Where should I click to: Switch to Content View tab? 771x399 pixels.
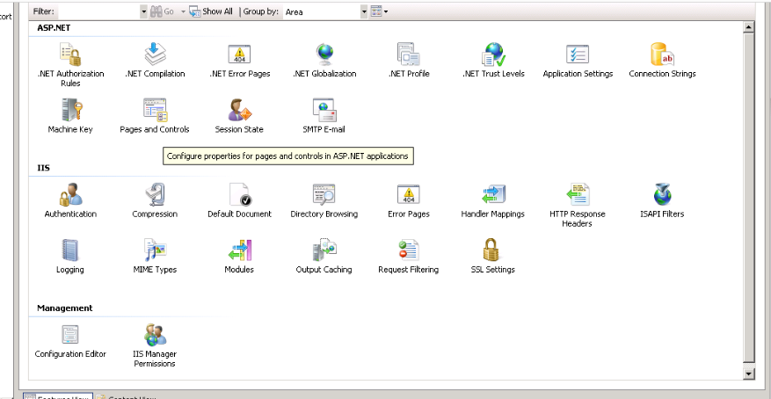[x=126, y=396]
